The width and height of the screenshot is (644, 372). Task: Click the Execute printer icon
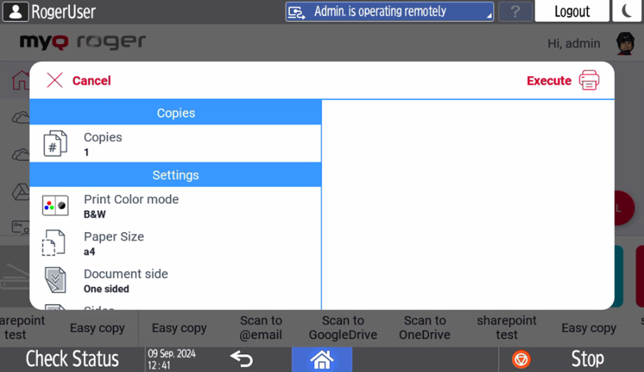point(589,80)
